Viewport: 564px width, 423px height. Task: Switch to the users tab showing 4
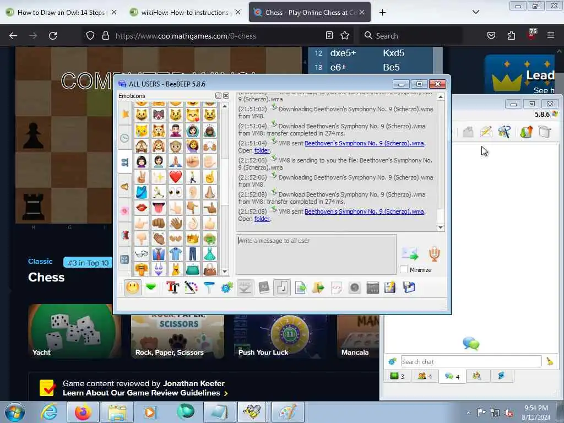pyautogui.click(x=425, y=376)
